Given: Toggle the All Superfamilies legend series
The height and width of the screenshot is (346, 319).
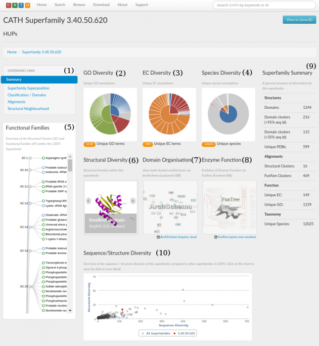Looking at the screenshot, I should (156, 333).
